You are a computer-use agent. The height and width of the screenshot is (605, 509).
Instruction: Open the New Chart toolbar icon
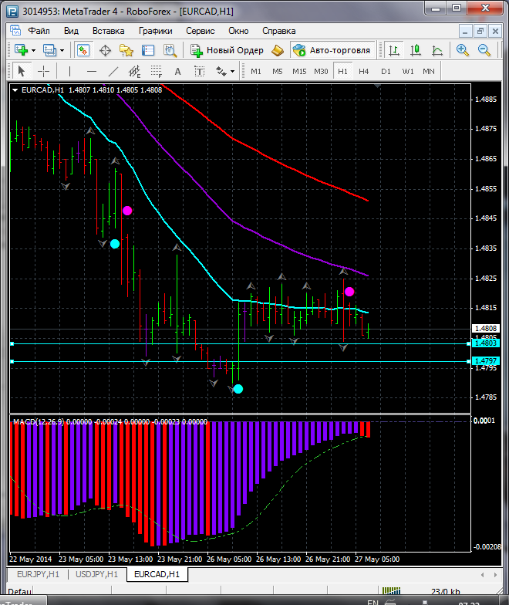coord(22,50)
